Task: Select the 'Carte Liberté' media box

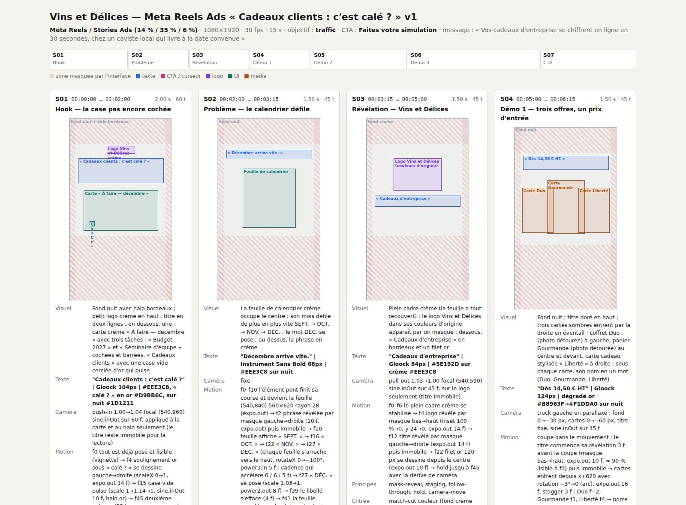Action: coord(594,211)
